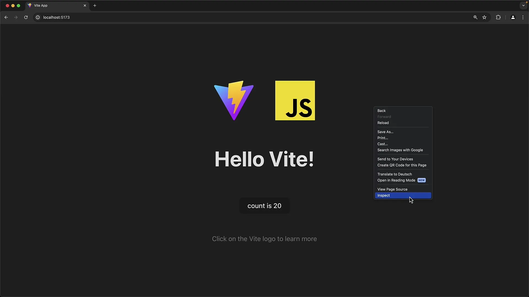Choose Reload in the context menu
529x297 pixels.
coord(403,123)
